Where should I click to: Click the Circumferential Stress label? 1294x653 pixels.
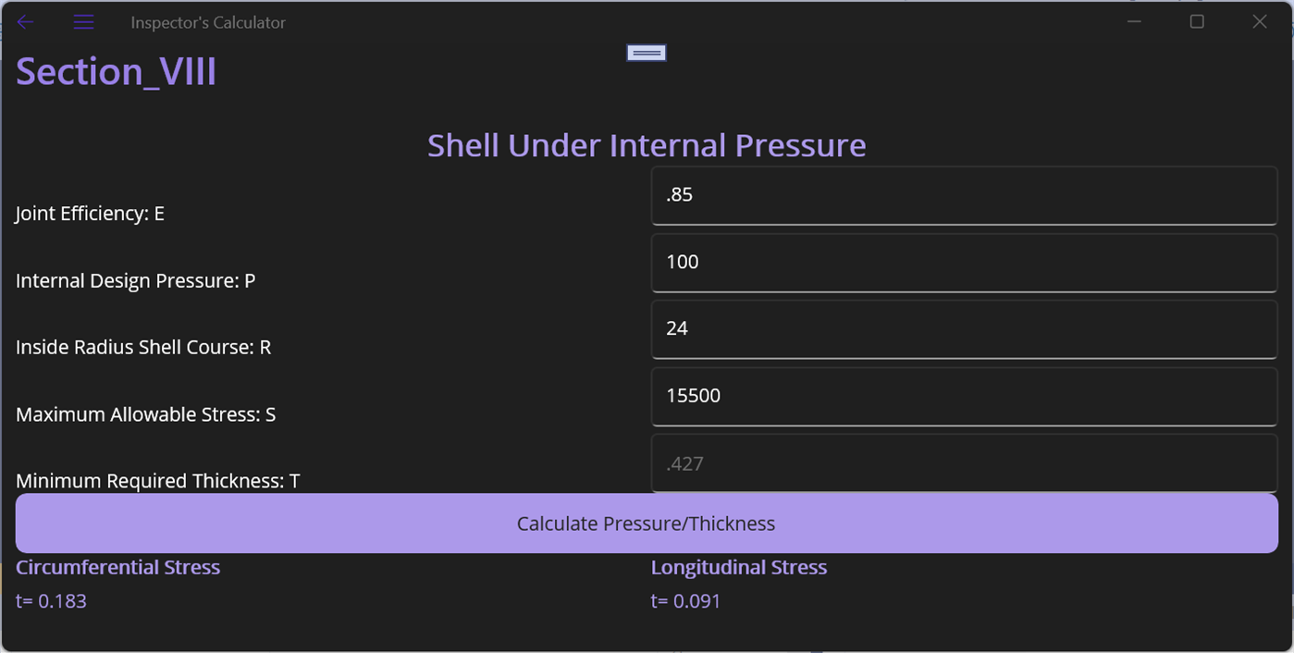[x=117, y=567]
